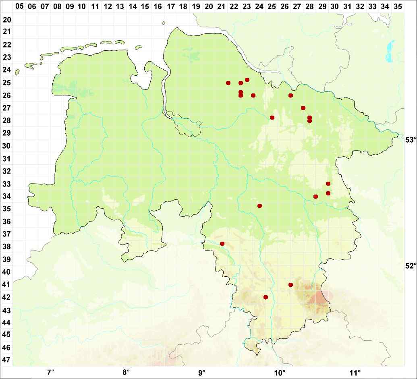Select the row label 47 on left
This screenshot has width=417, height=379.
click(x=7, y=360)
